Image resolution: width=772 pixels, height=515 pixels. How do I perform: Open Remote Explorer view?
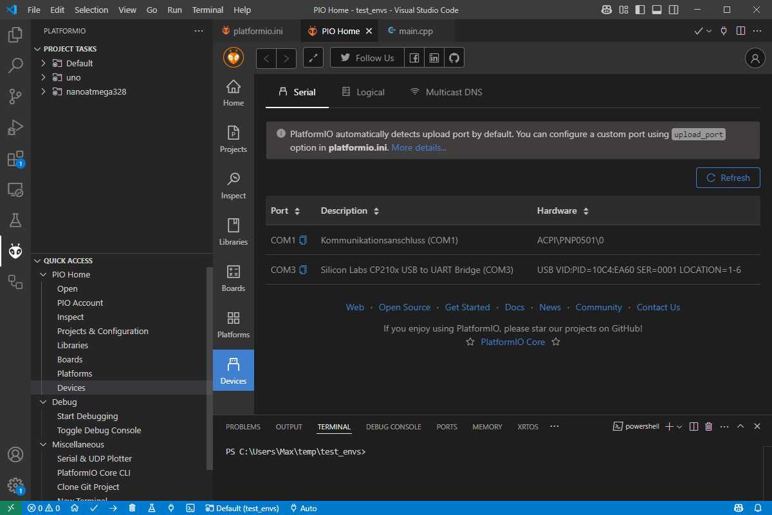tap(15, 189)
